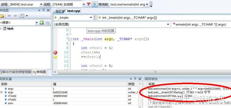Click the blue variable icon beside nTest1
Screen dimensions: 231x108
click(x=5, y=99)
